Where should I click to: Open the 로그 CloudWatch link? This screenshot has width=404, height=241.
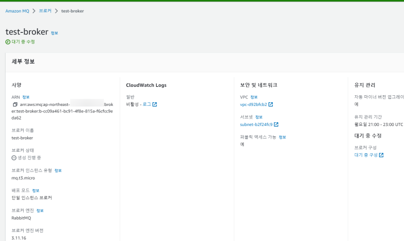pyautogui.click(x=146, y=104)
